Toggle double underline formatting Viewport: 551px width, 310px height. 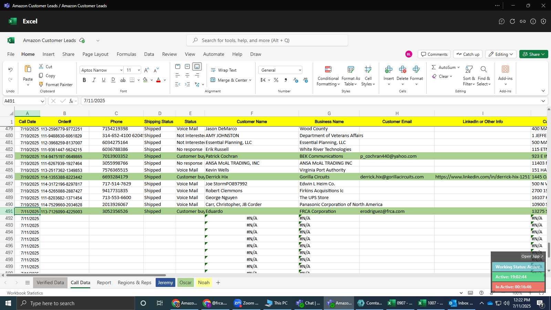tap(113, 80)
